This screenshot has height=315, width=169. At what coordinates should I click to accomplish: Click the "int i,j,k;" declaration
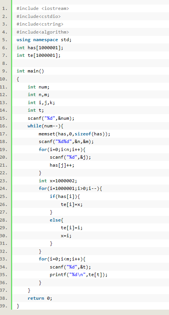point(41,103)
